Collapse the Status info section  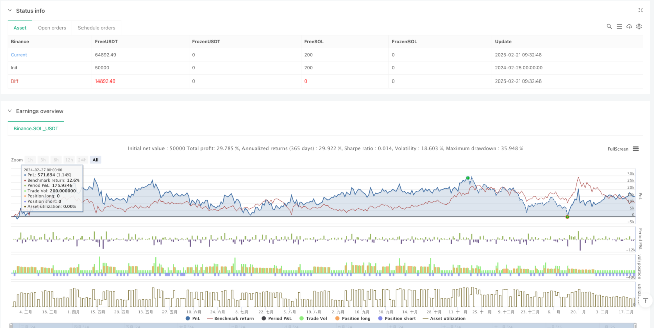pos(10,11)
